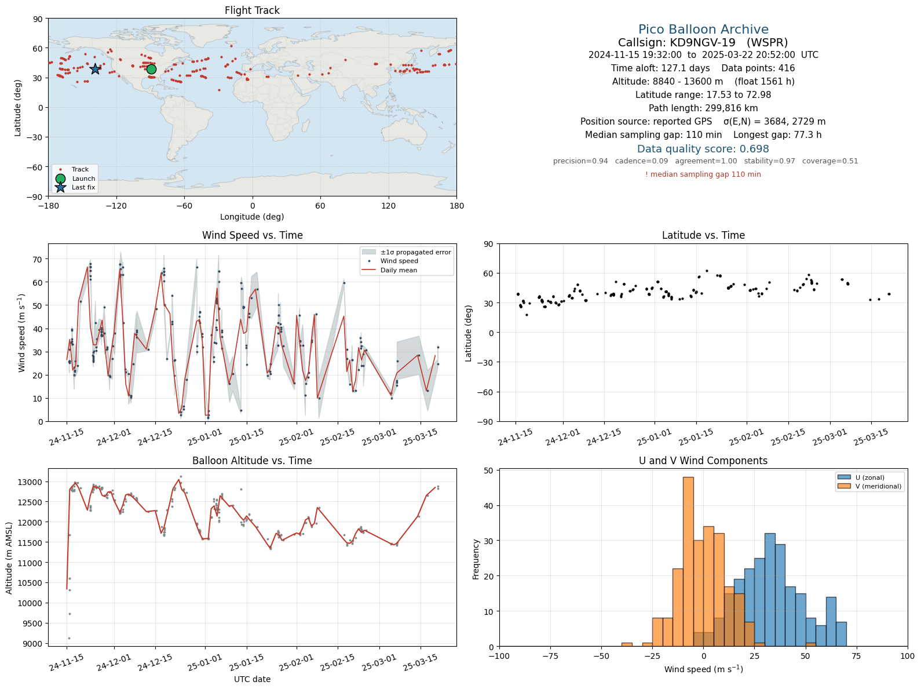Screen dimensions: 921x689
Task: Click the 'Altitude (m AMSL)' axis label
Action: point(9,558)
